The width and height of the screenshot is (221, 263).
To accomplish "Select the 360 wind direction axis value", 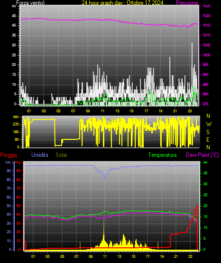I will coord(16,117).
